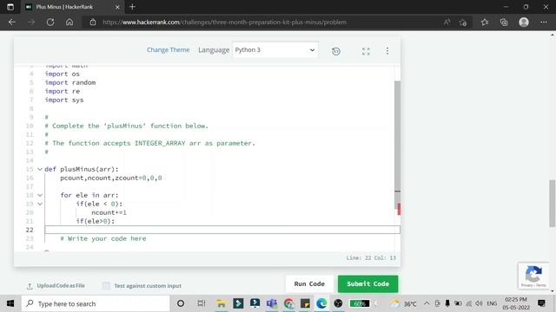Open the Windows Start menu
This screenshot has width=556, height=312.
coord(10,303)
